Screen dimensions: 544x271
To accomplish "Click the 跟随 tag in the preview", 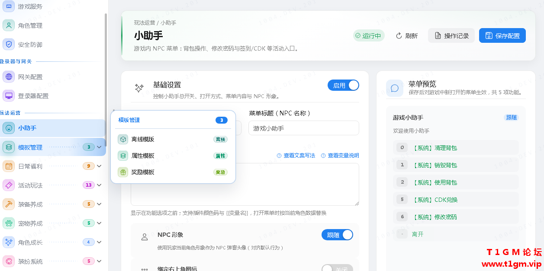I will [512, 118].
